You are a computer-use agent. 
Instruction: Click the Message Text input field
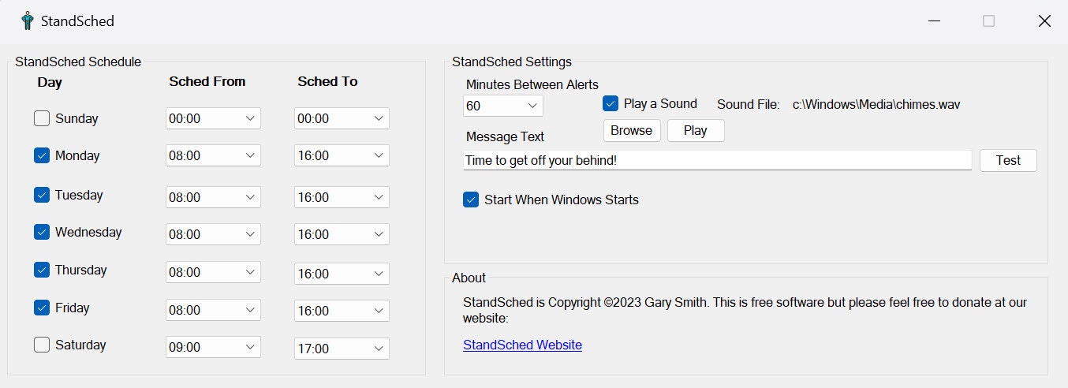718,160
